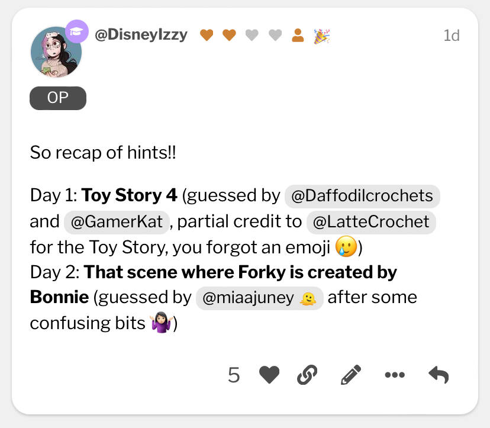Edit the post with the pencil icon
490x428 pixels.
(351, 375)
